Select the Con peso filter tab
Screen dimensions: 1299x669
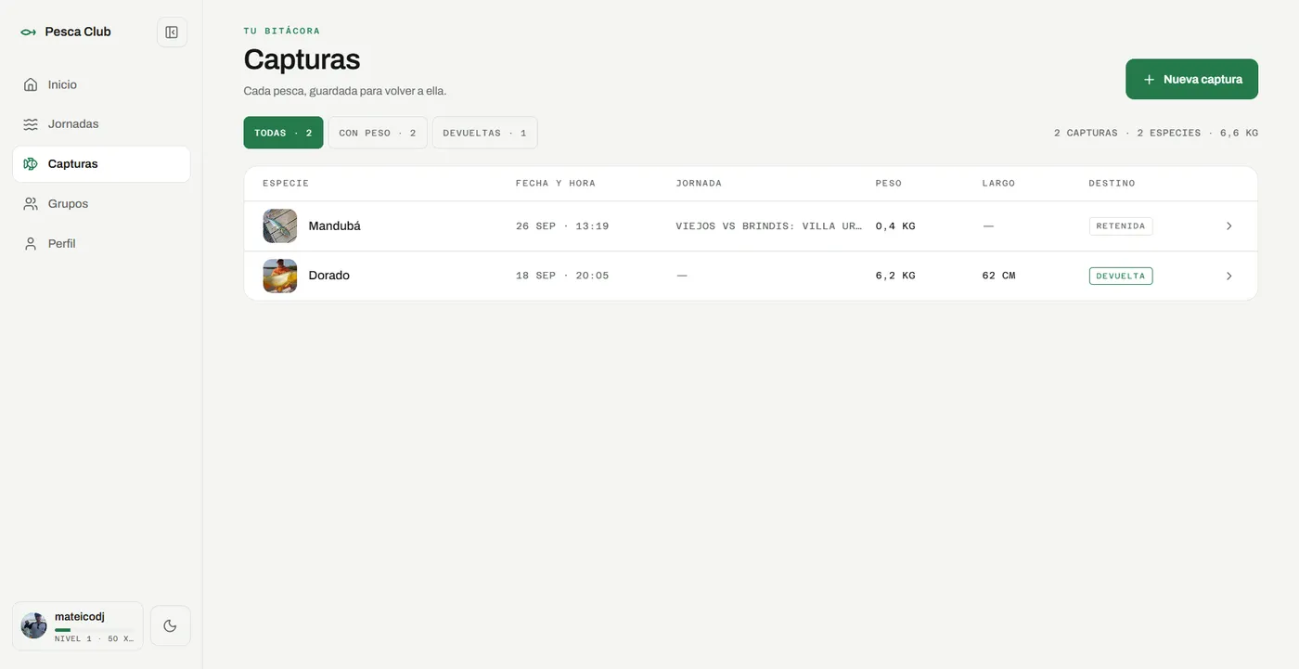pos(378,133)
